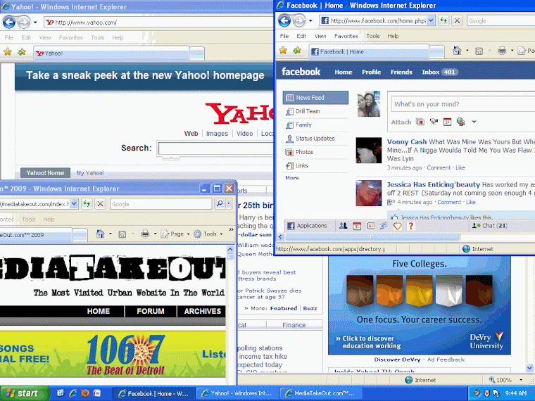Open recent pages dropdown in Yahoo window
Viewport: 535px width, 401px height.
tap(35, 23)
